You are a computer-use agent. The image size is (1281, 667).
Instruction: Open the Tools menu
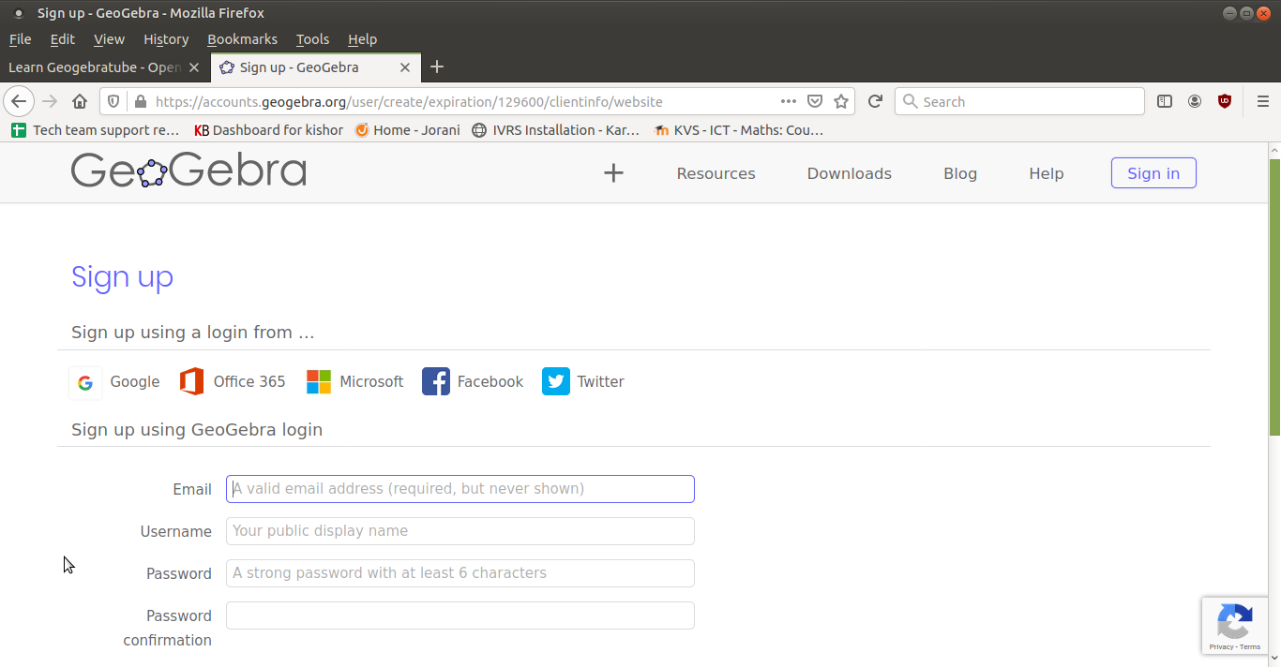tap(312, 39)
